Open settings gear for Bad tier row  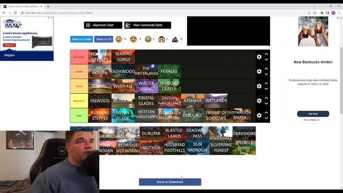tap(259, 115)
